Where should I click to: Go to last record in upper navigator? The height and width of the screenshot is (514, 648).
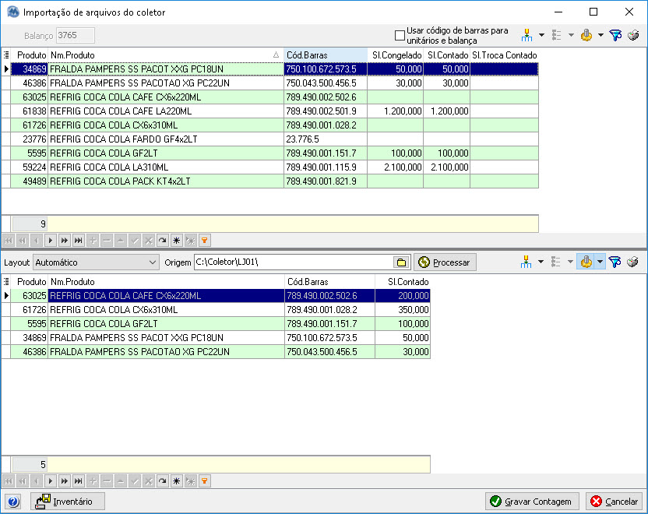tap(79, 241)
